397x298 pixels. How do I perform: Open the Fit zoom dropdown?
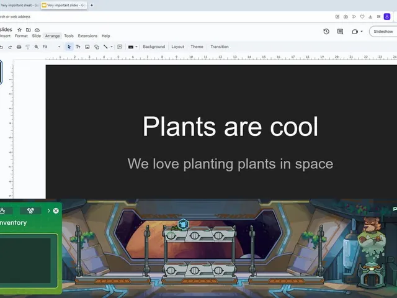[51, 47]
